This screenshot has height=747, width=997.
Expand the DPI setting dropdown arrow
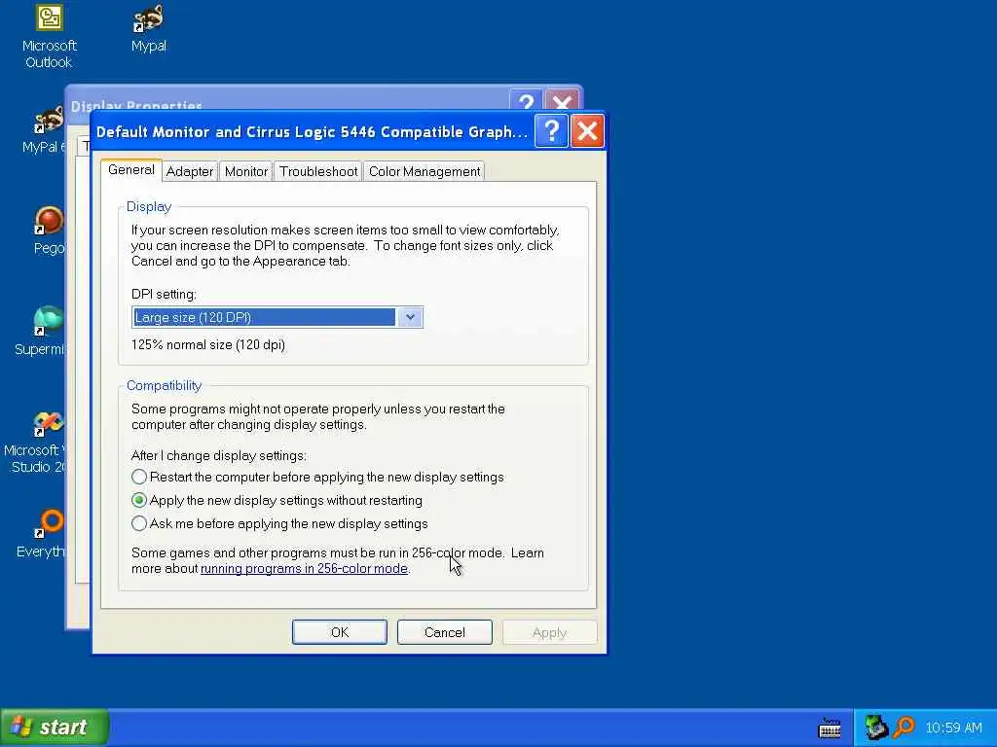pyautogui.click(x=410, y=317)
